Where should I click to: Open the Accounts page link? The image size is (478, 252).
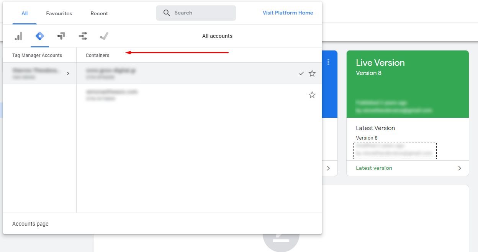[x=30, y=224]
